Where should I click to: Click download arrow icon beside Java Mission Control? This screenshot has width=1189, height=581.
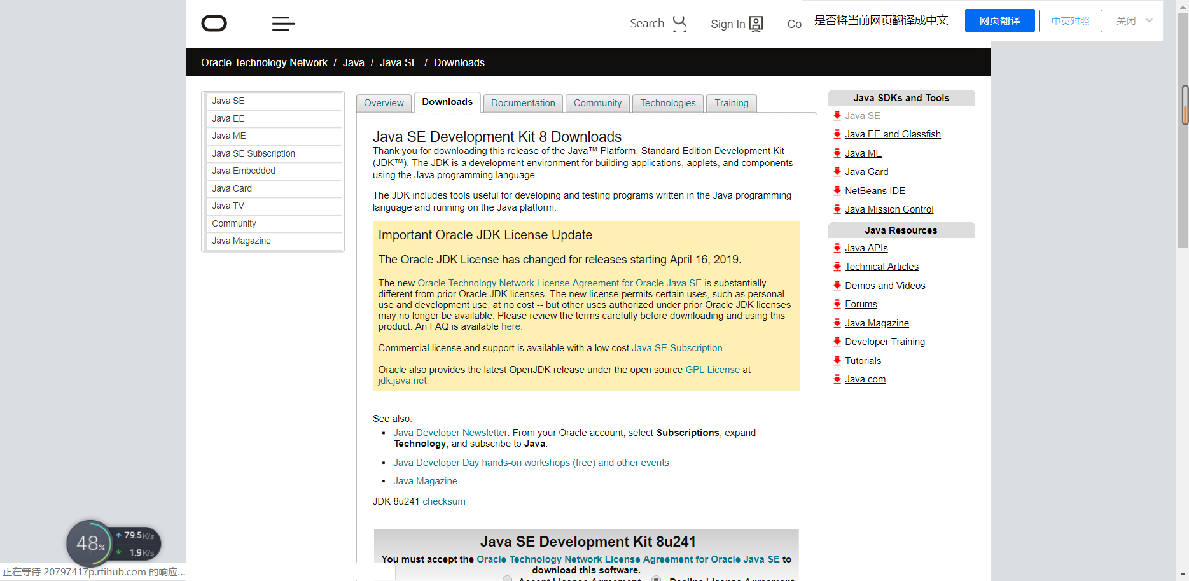point(837,209)
